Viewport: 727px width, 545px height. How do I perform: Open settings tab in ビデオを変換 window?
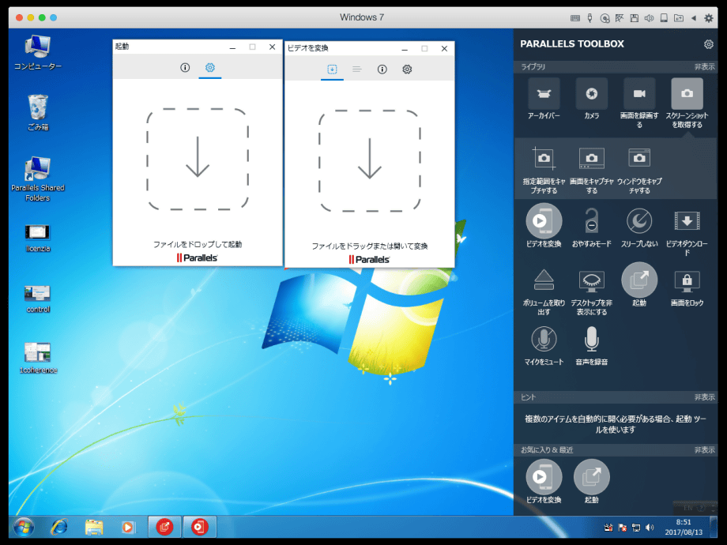[x=407, y=69]
